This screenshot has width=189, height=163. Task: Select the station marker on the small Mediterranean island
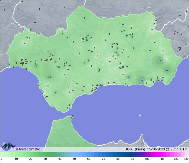pos(140,115)
